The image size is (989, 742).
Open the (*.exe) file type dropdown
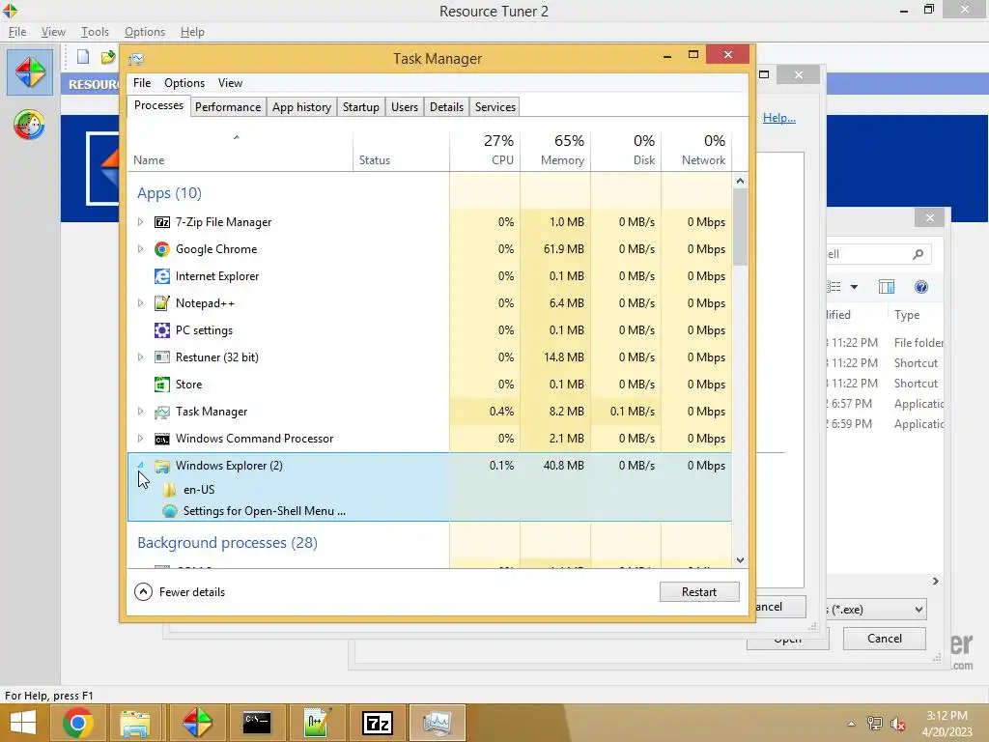tap(919, 610)
